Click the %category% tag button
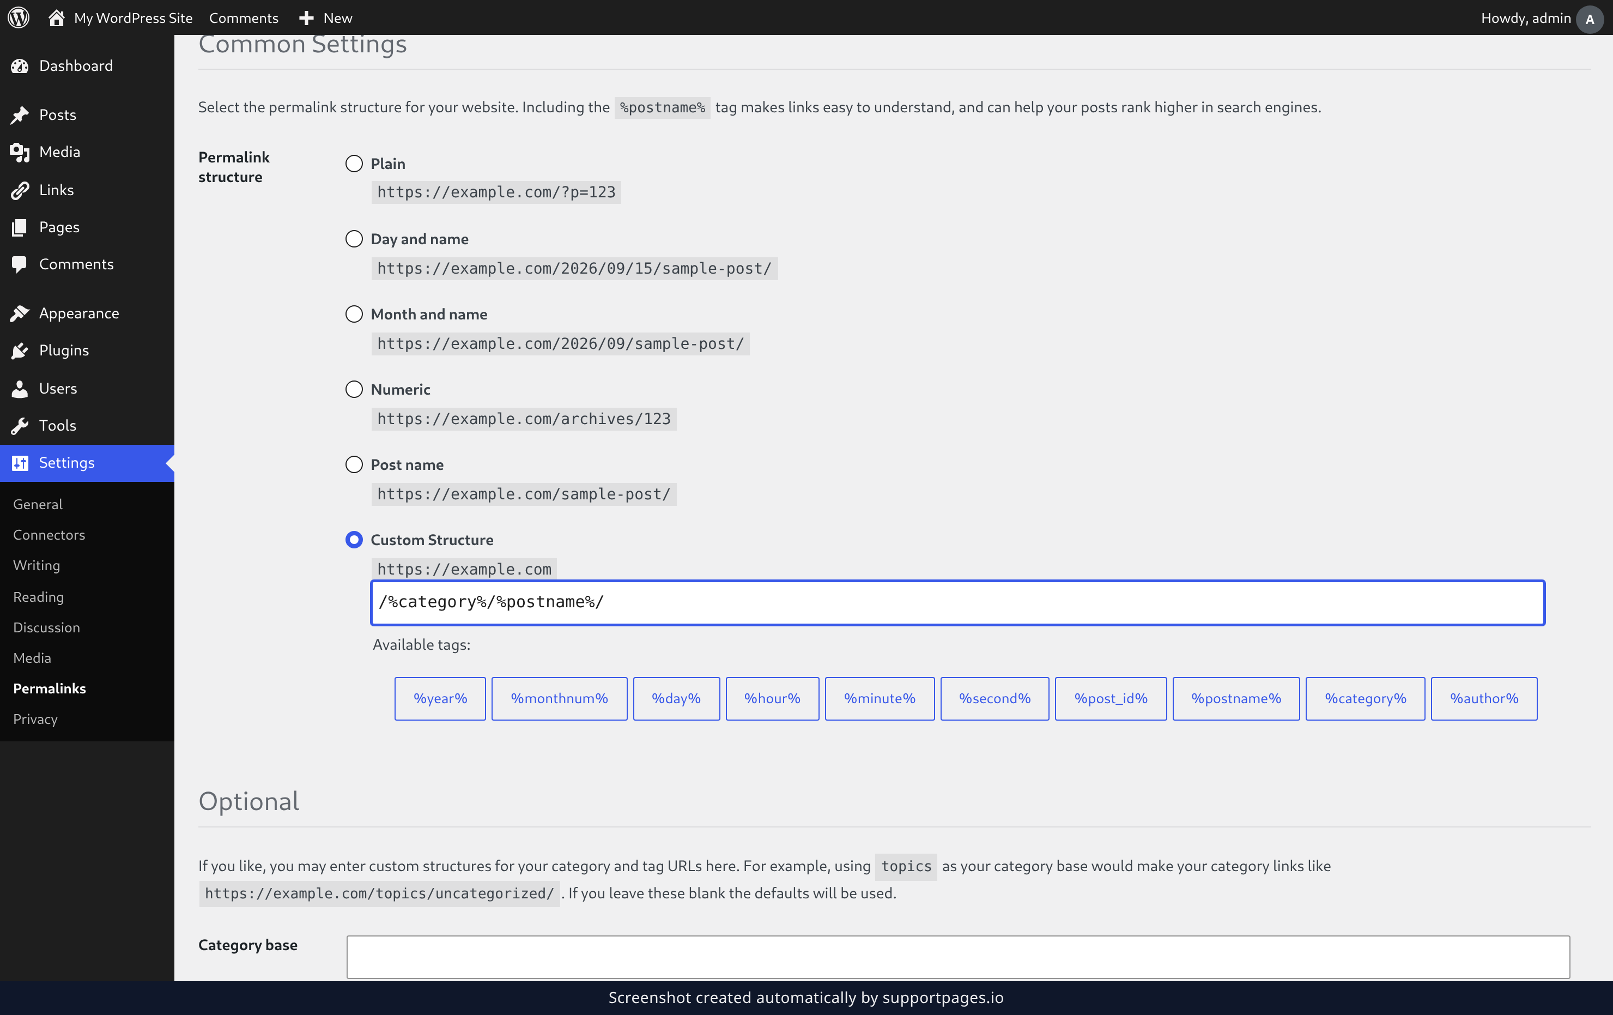 pyautogui.click(x=1365, y=698)
